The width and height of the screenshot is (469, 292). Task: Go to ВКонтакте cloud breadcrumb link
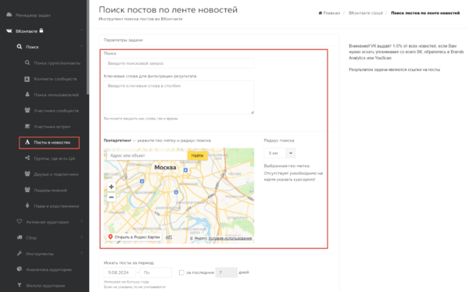[366, 12]
